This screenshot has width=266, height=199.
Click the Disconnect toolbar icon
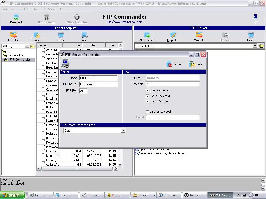coord(46,17)
